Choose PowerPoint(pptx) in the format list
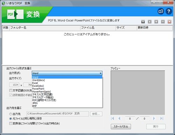Viewport: 175px width, 135px height. coord(67,92)
